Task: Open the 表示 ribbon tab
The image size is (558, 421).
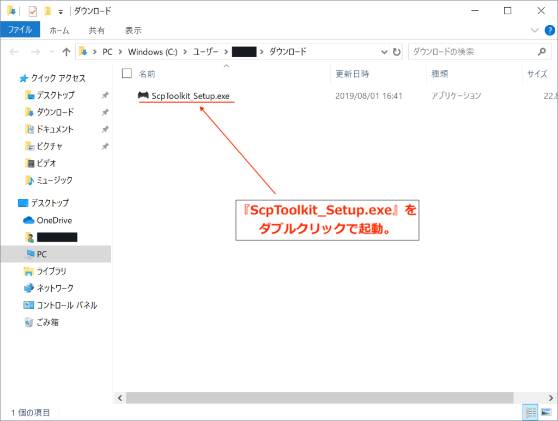Action: click(133, 31)
